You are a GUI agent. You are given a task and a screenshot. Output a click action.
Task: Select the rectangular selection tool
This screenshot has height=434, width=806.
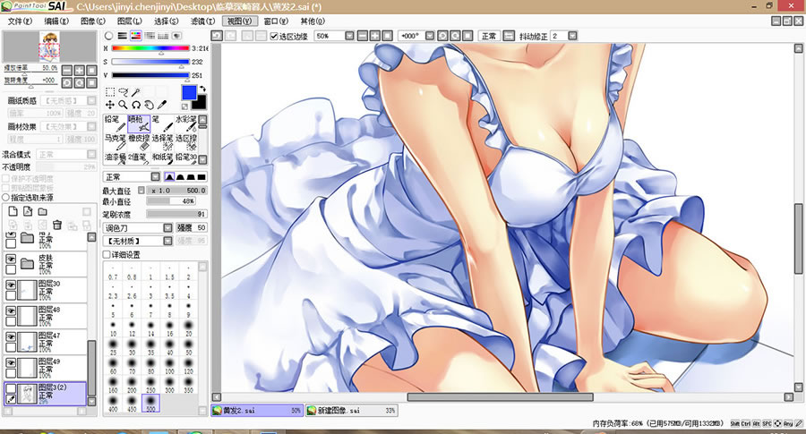tap(110, 92)
